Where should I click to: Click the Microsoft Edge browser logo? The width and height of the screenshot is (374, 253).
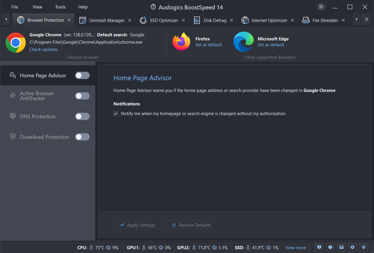(243, 42)
